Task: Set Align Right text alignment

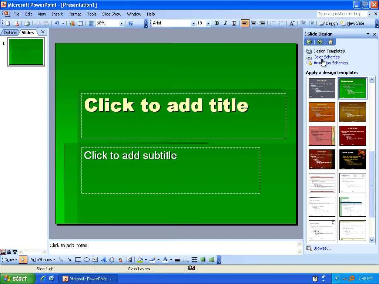Action: [262, 23]
